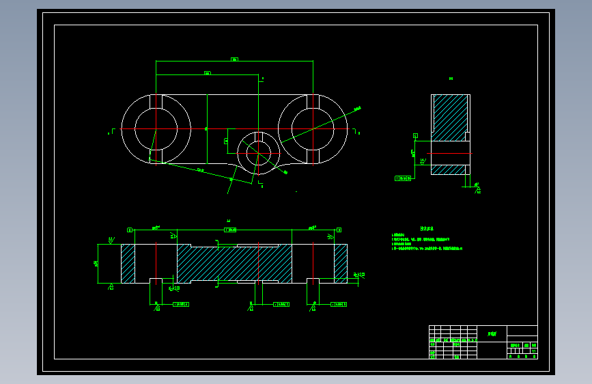Click the technical requirements heading text
The width and height of the screenshot is (592, 384).
coord(427,229)
